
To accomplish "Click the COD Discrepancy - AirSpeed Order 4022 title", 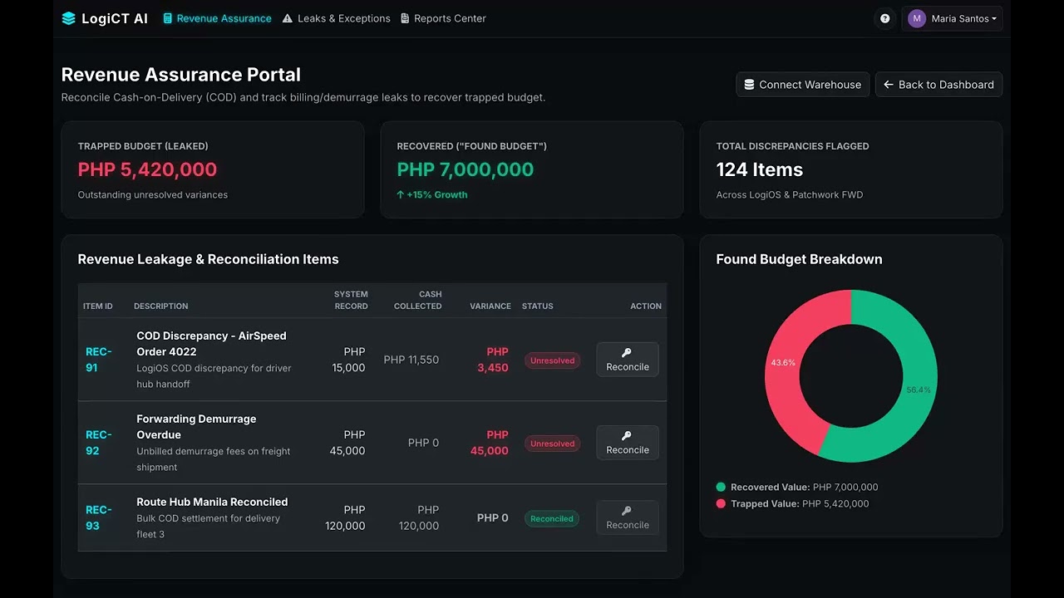I will pyautogui.click(x=211, y=344).
